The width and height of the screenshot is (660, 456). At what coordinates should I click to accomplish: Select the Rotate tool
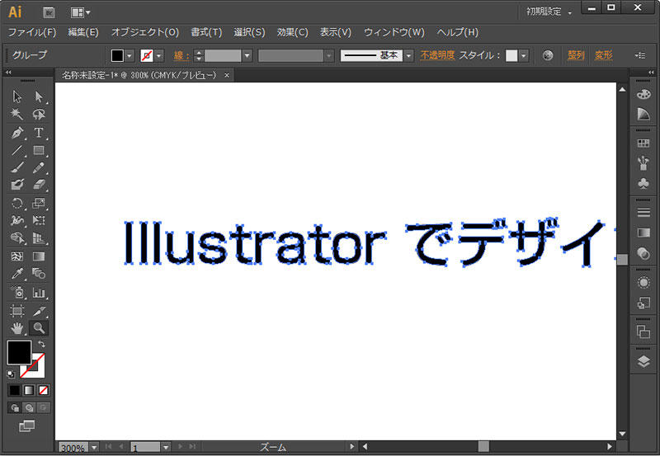pos(16,203)
